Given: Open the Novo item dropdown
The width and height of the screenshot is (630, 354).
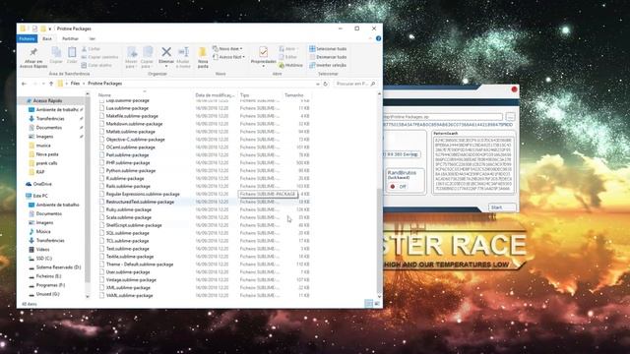Looking at the screenshot, I should [x=227, y=49].
